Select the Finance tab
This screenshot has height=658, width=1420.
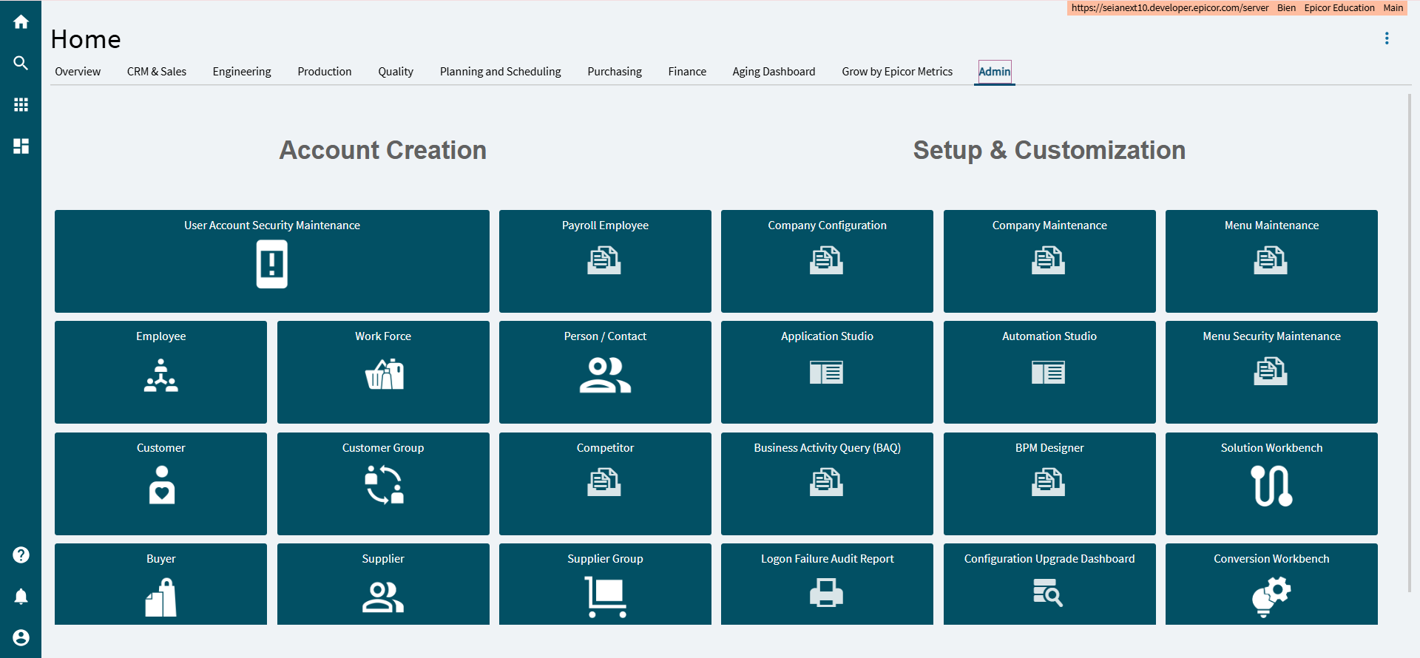687,72
